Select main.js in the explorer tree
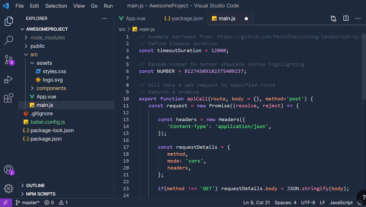 pyautogui.click(x=66, y=105)
